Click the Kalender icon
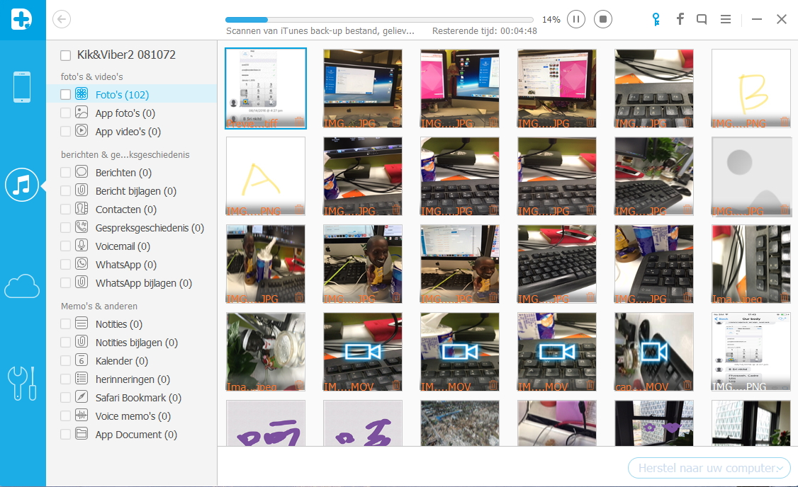 pyautogui.click(x=82, y=360)
